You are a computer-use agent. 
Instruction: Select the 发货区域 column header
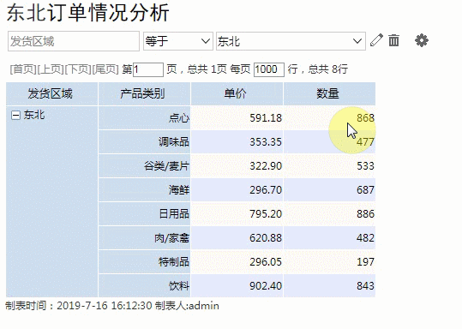point(51,94)
